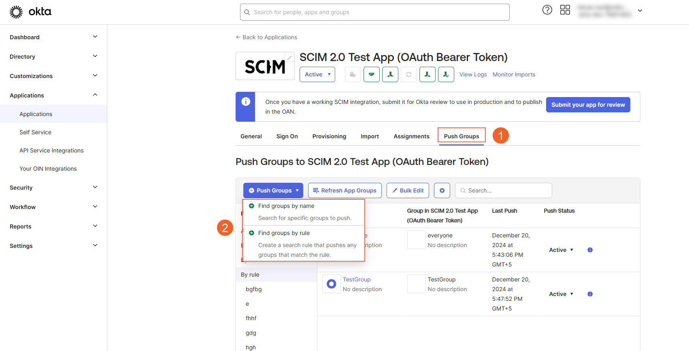Open the help question mark icon

[547, 10]
